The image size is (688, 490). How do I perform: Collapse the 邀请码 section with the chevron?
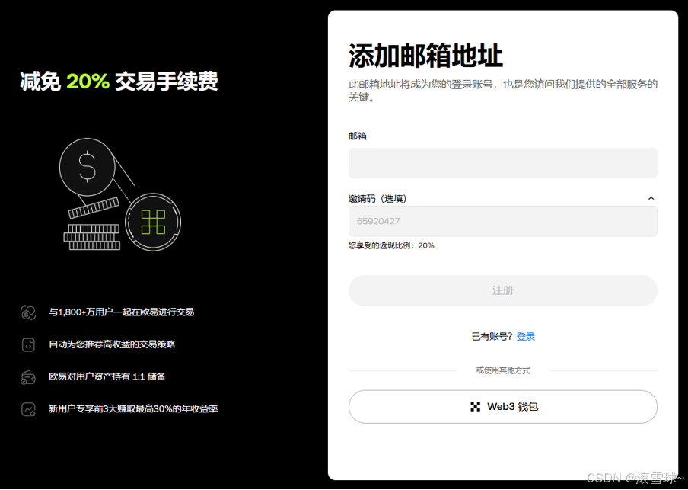point(651,199)
